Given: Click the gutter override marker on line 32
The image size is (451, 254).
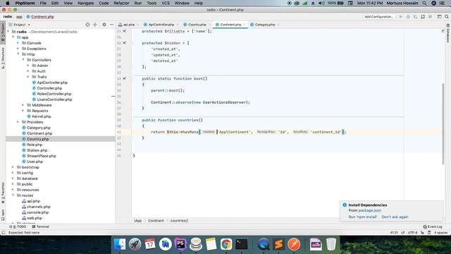Looking at the screenshot, I should point(125,78).
